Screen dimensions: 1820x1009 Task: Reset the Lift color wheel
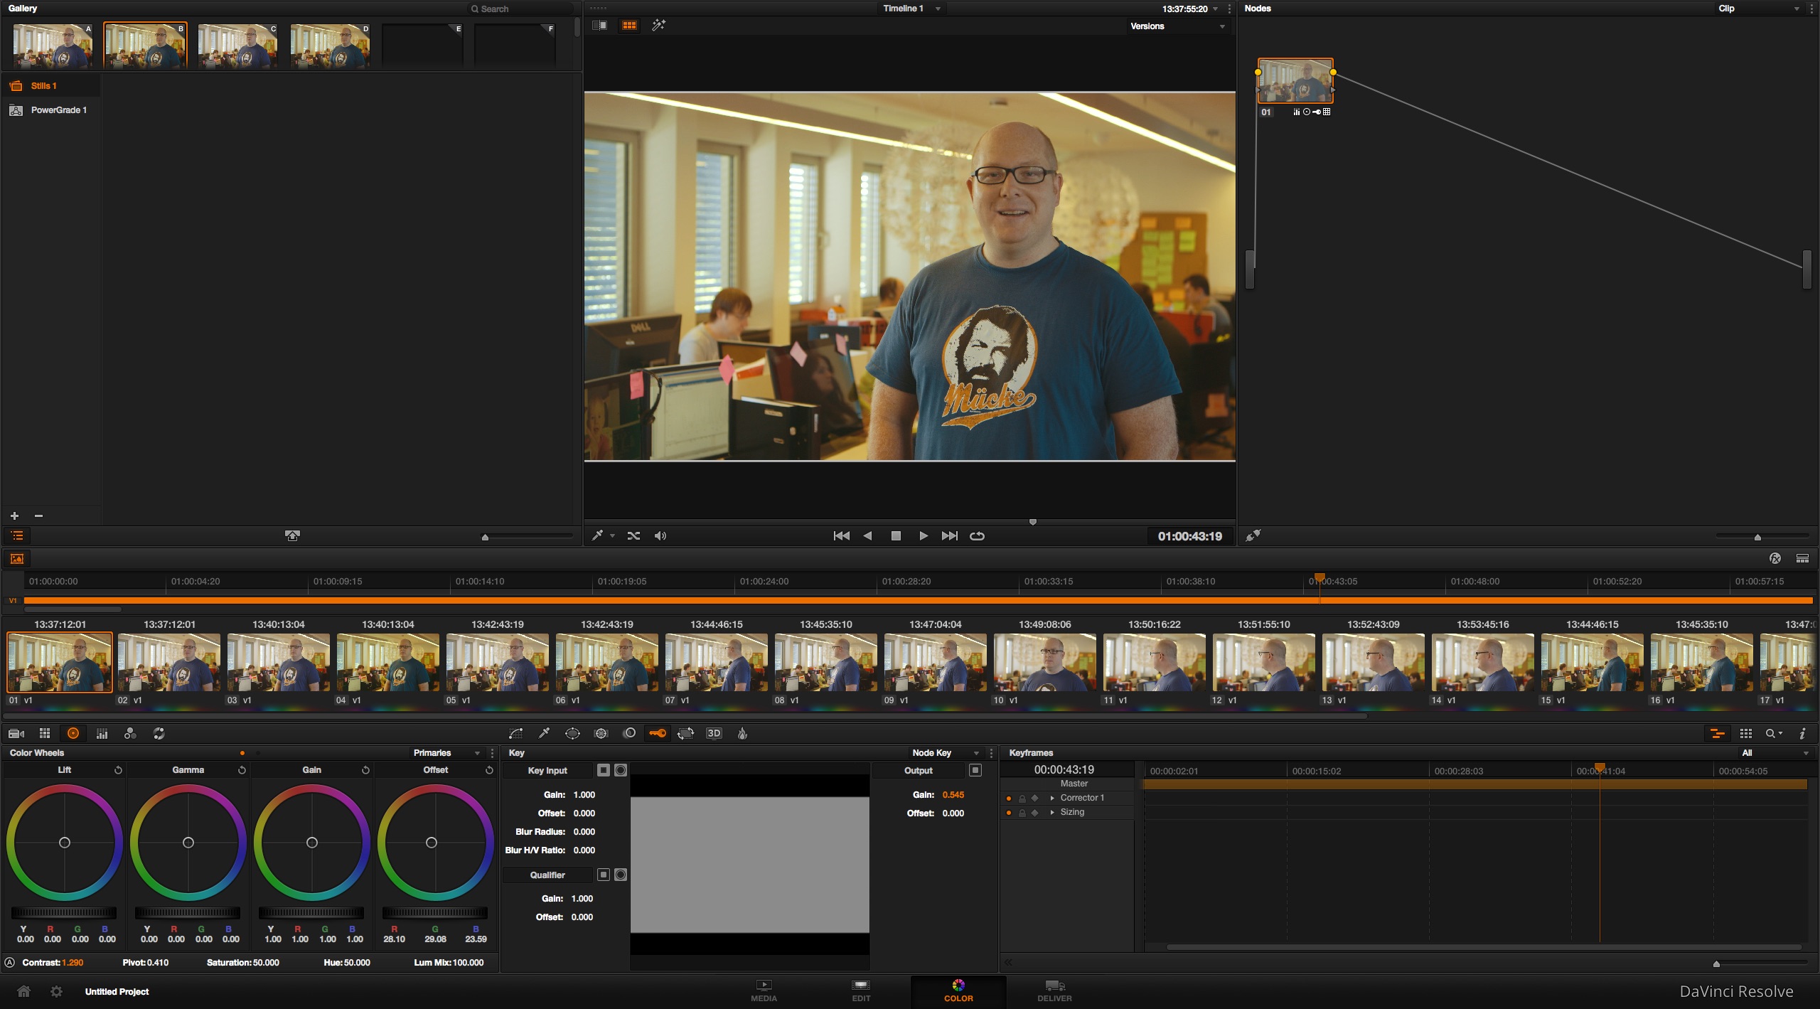[x=118, y=770]
